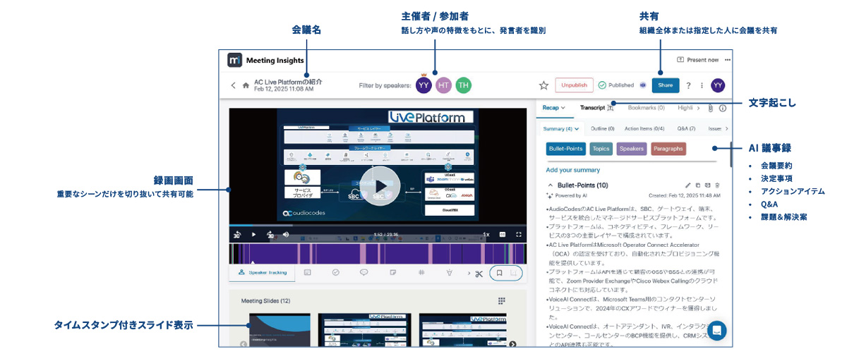This screenshot has height=361, width=847.
Task: Select the Issues sub-tab
Action: 714,128
